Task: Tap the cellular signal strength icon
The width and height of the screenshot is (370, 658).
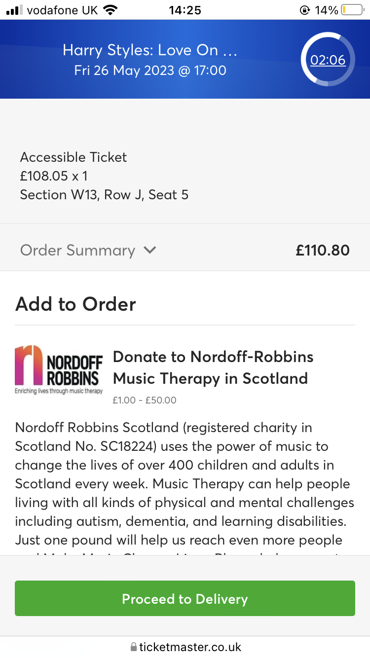Action: [14, 10]
